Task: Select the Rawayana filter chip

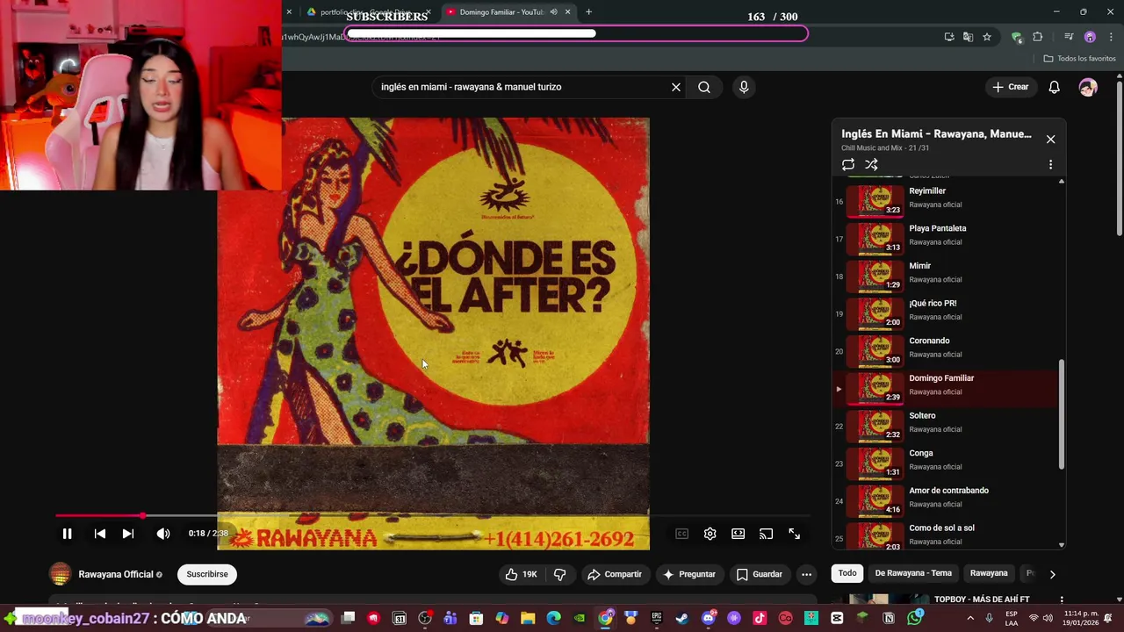Action: pos(989,573)
